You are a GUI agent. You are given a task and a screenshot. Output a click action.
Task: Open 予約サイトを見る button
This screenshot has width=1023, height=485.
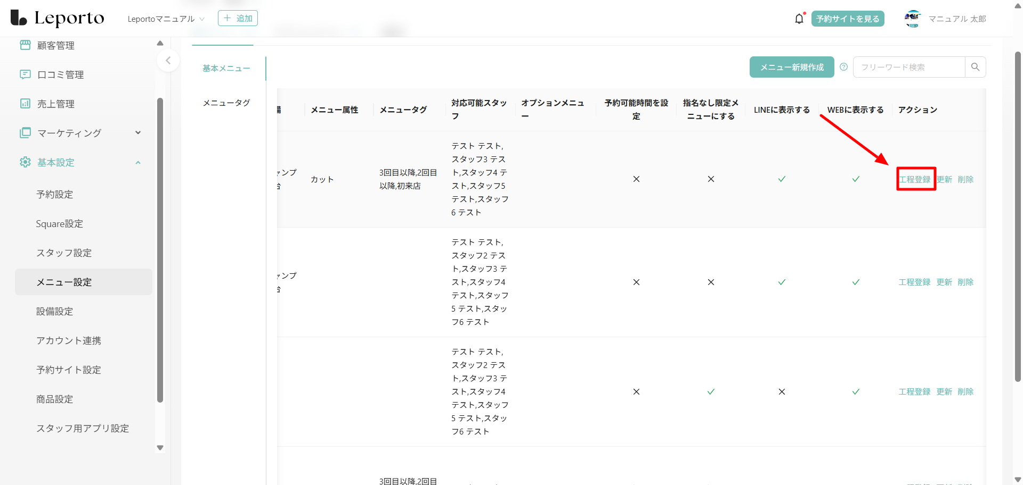click(x=848, y=19)
